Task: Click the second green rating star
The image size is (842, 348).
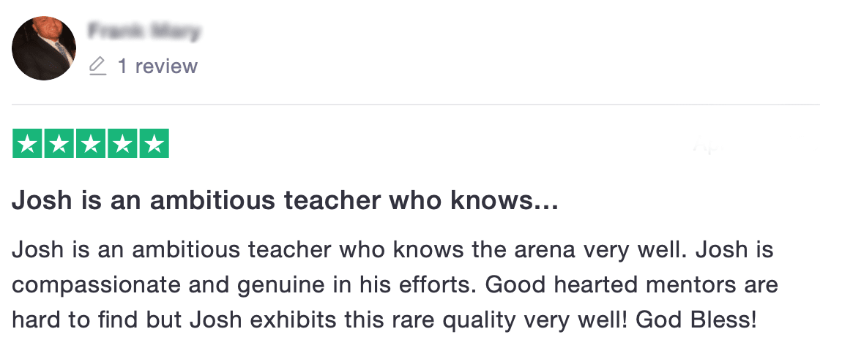Action: click(59, 144)
